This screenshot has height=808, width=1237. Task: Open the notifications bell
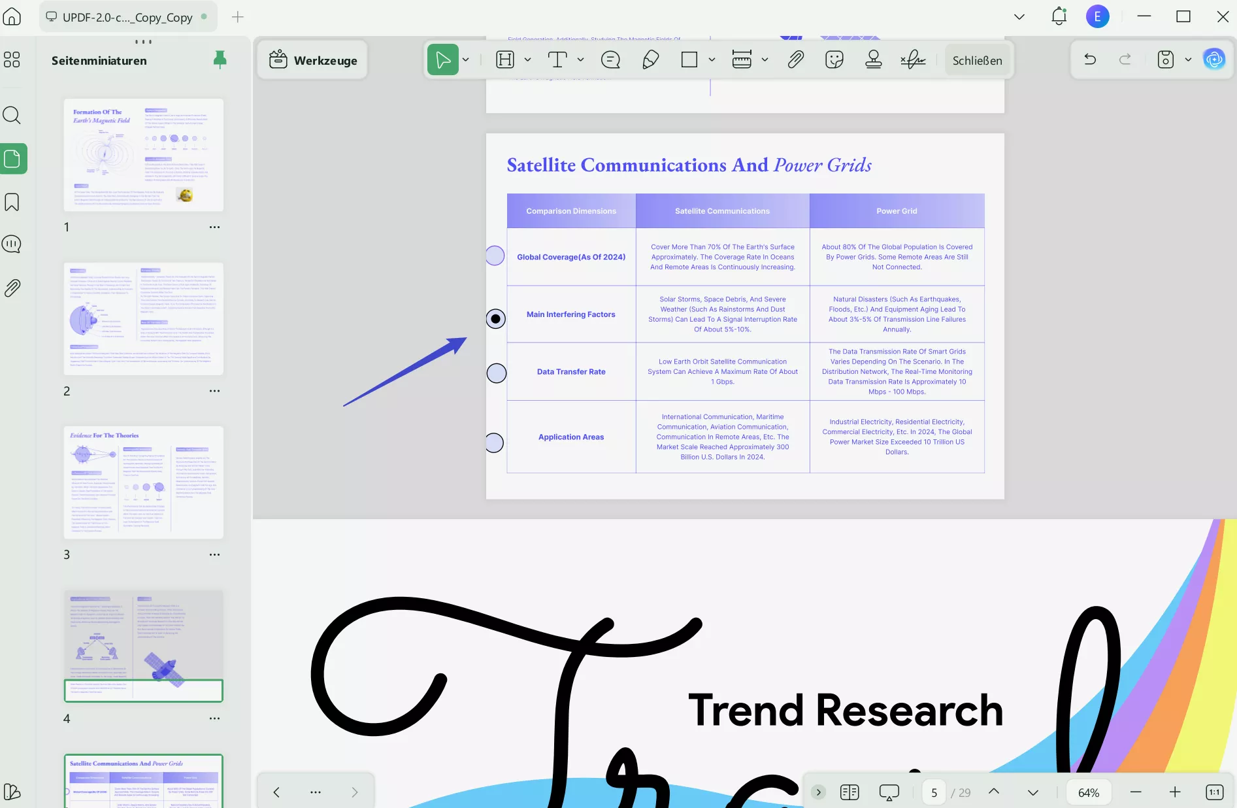tap(1059, 16)
